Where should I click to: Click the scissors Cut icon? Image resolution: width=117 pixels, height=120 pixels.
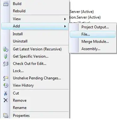click(x=6, y=93)
